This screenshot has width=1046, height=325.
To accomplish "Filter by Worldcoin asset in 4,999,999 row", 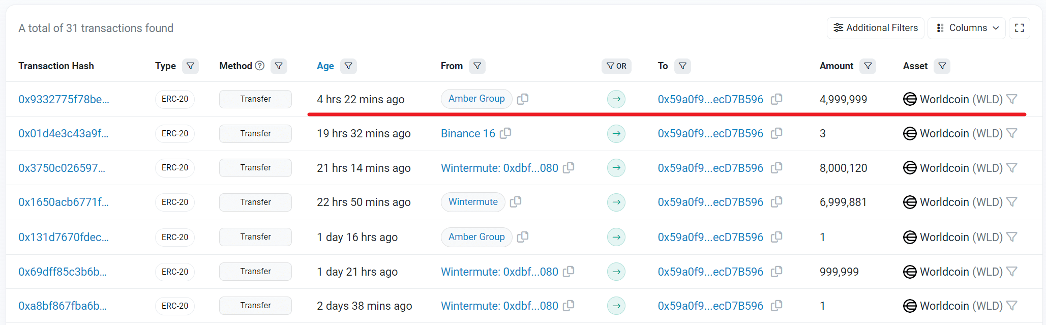I will click(1012, 99).
